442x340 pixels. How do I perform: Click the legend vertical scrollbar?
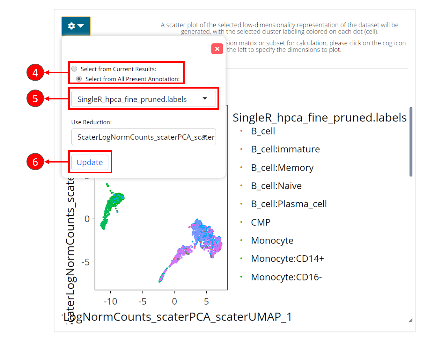[411, 142]
